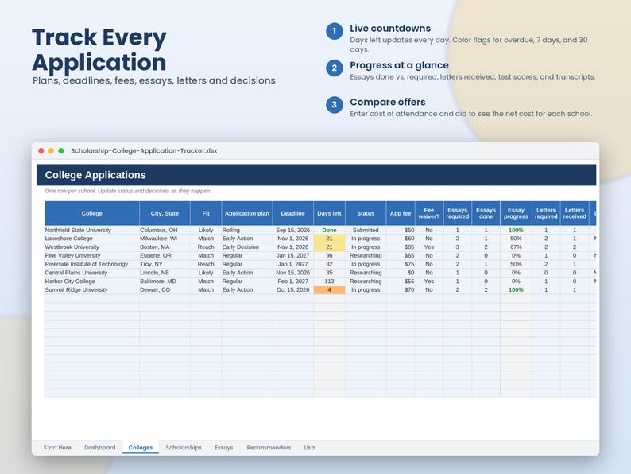The height and width of the screenshot is (474, 631).
Task: Click the Denver, CO city cell
Action: (165, 290)
